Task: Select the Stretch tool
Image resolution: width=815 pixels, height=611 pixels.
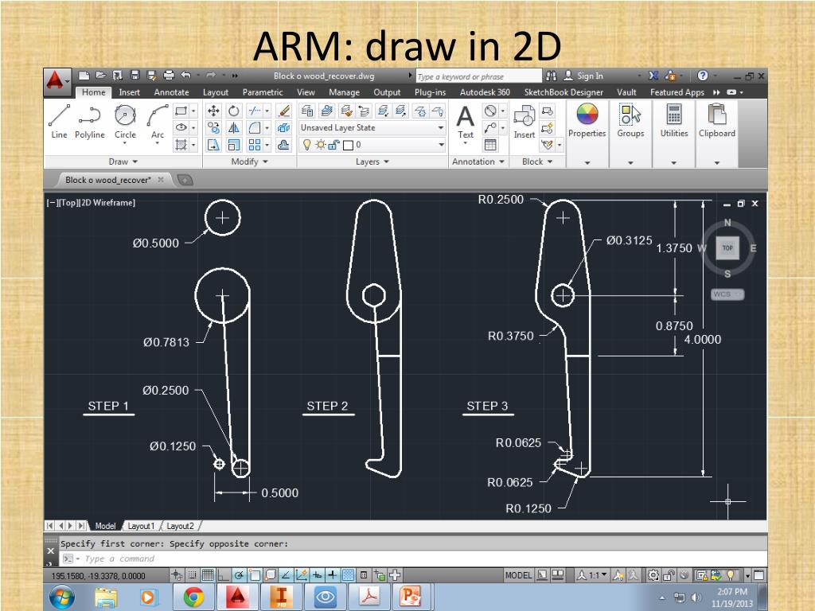Action: pyautogui.click(x=213, y=145)
